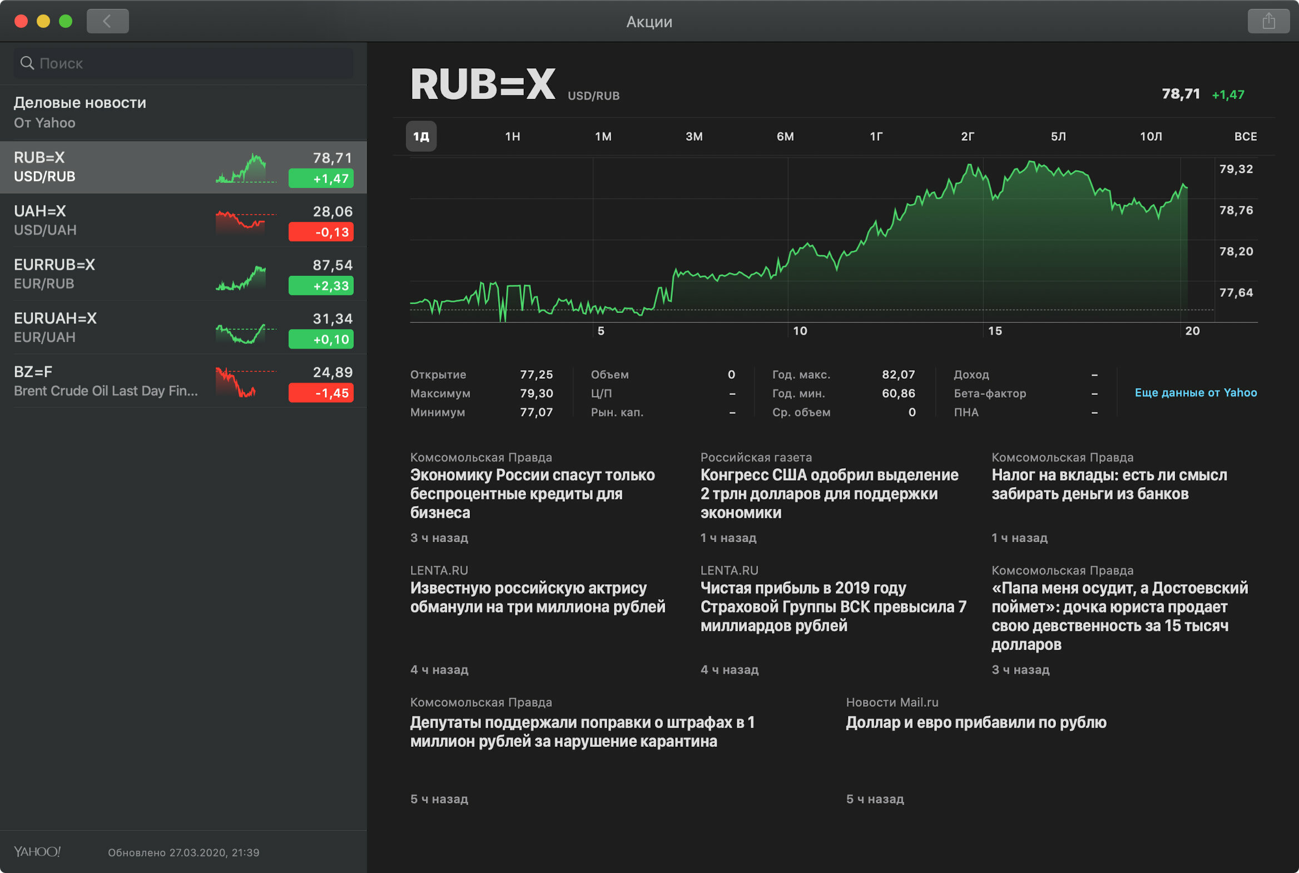Open news Доллар и евро прибавили по рублю
The height and width of the screenshot is (873, 1299).
(x=976, y=722)
